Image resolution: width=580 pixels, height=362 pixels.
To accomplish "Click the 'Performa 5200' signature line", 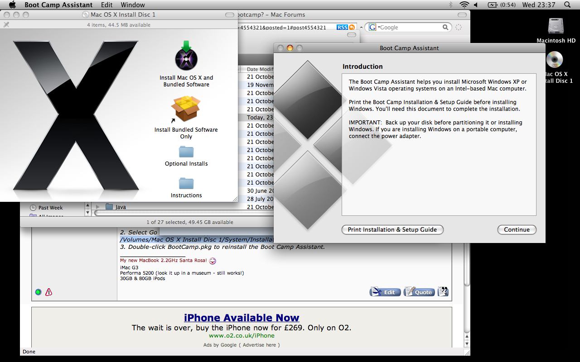I will coord(182,273).
